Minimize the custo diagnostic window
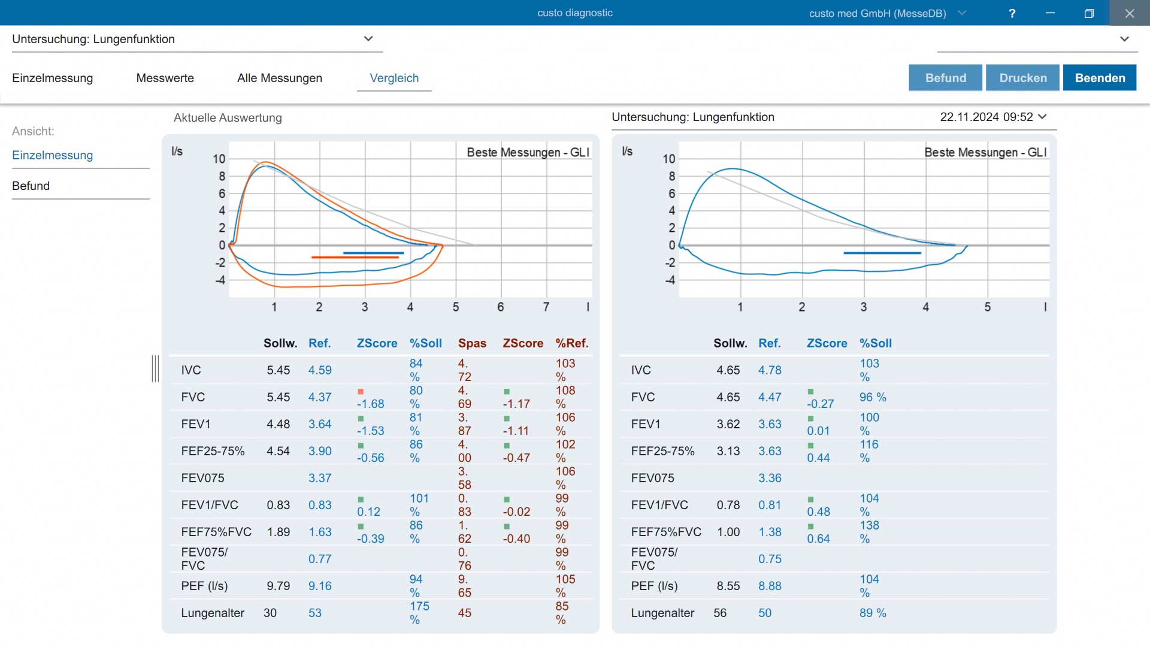1150x647 pixels. coord(1050,13)
